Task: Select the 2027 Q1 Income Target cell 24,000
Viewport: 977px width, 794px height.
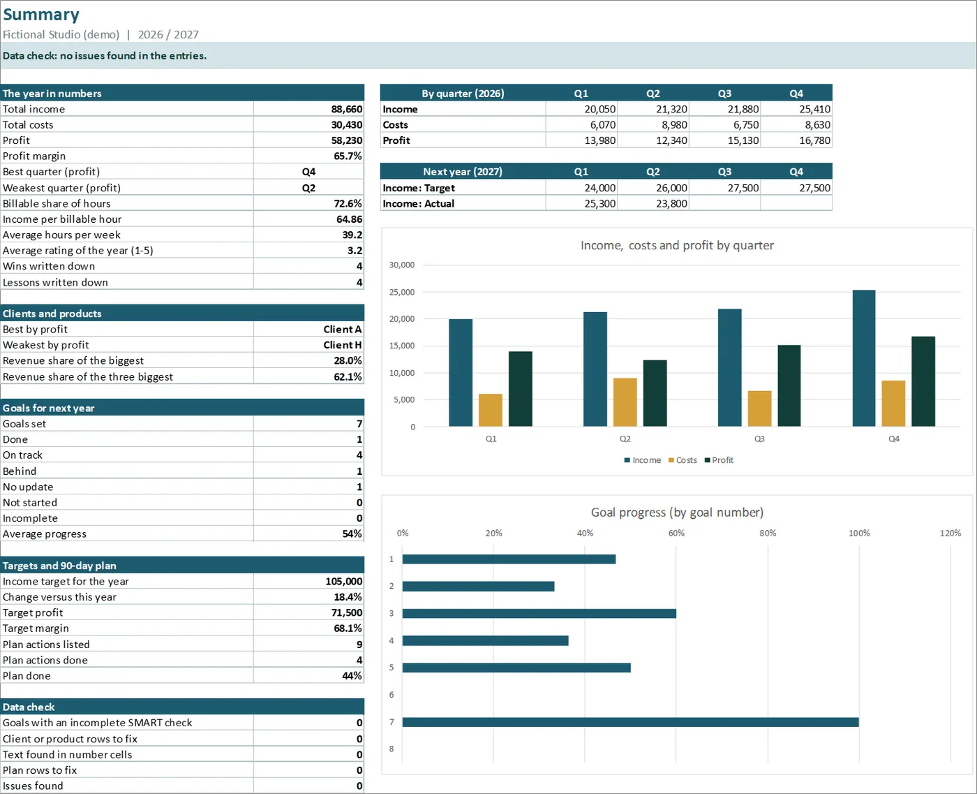Action: pos(581,188)
